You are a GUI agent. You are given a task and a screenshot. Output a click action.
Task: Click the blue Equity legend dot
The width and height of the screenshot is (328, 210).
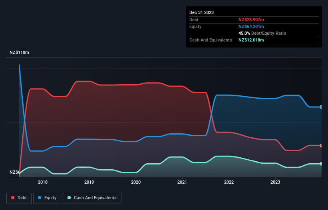coord(40,198)
